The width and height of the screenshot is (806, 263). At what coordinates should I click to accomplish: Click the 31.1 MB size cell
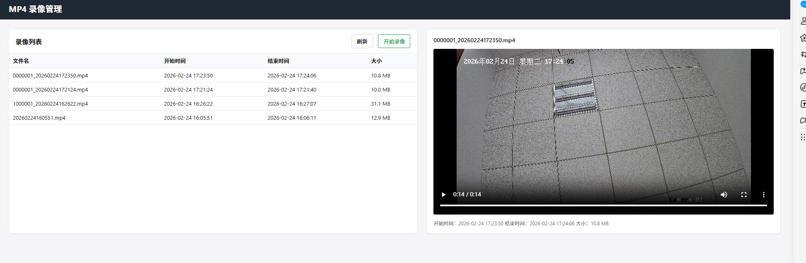point(380,104)
